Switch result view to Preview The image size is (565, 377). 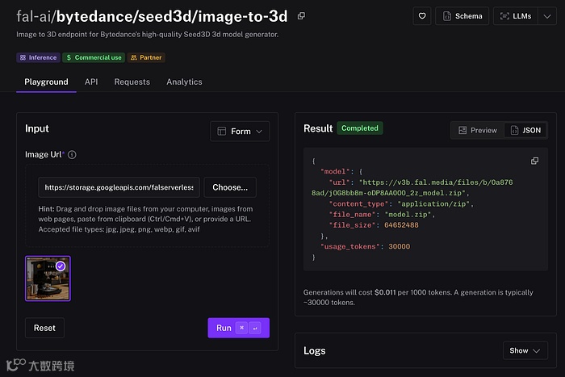click(x=478, y=130)
